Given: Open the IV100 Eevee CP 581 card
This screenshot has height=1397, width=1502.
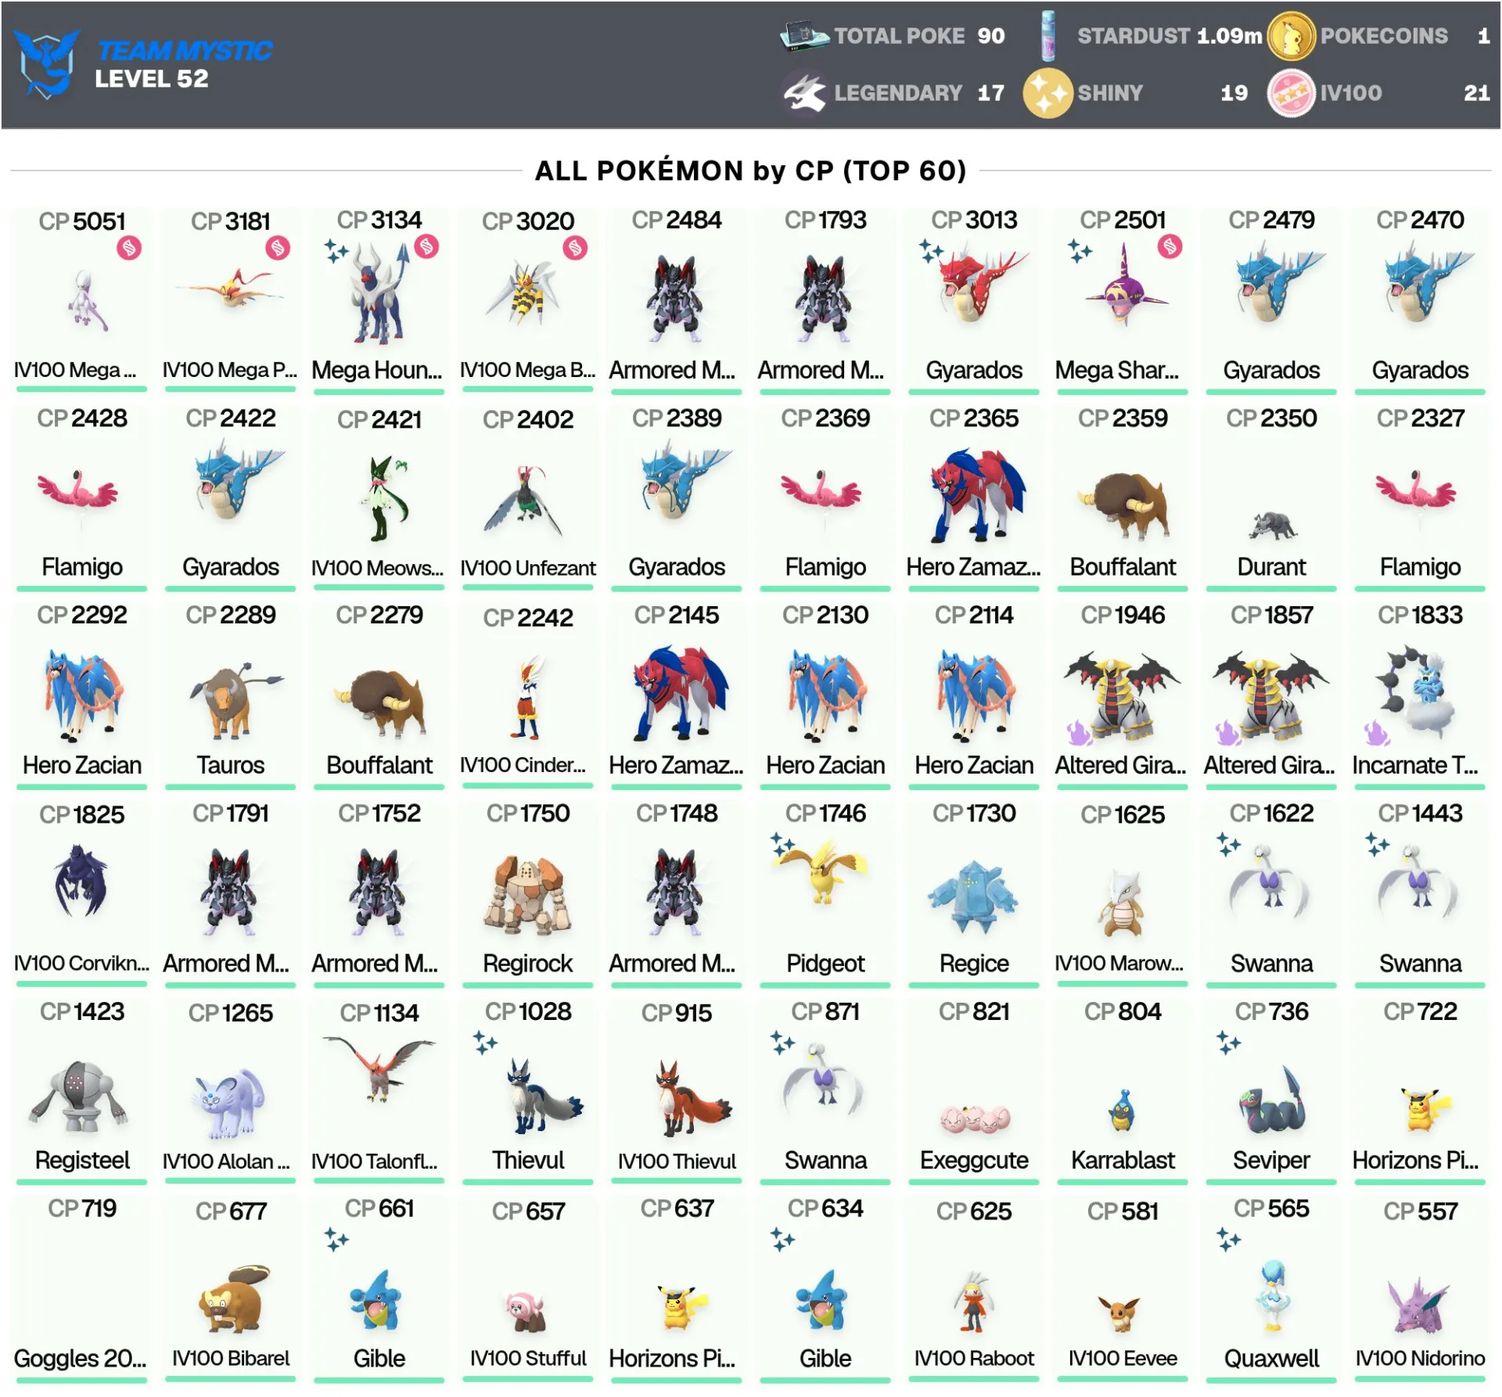Looking at the screenshot, I should tap(1123, 1289).
